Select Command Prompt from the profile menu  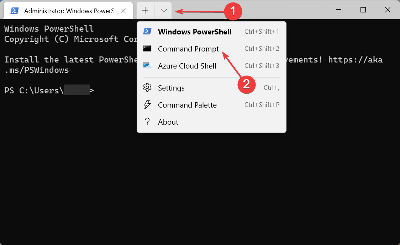pyautogui.click(x=188, y=49)
